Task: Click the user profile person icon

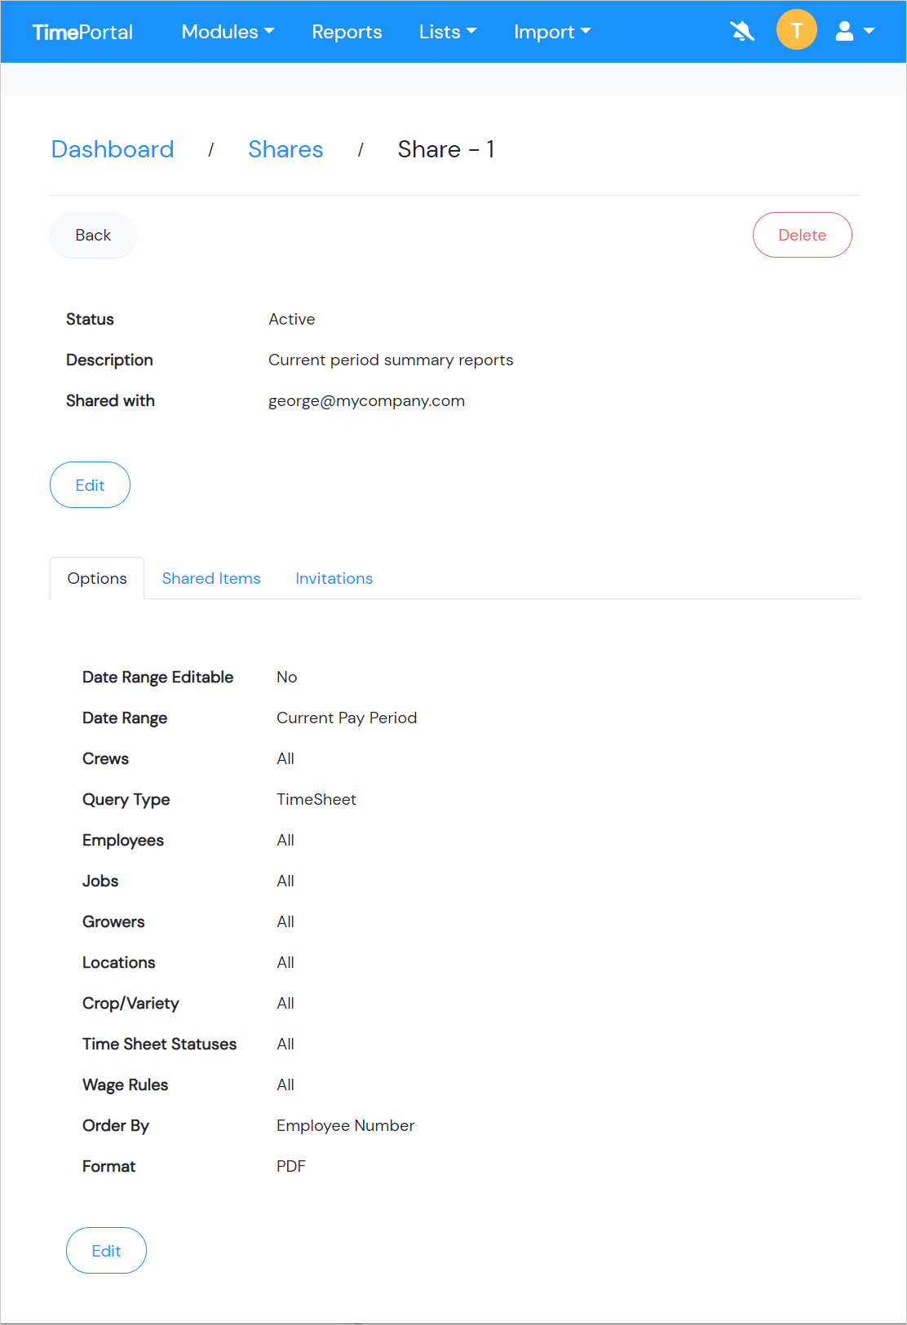Action: (845, 32)
